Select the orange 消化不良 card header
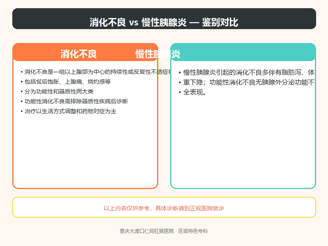This screenshot has height=246, width=328. (85, 52)
